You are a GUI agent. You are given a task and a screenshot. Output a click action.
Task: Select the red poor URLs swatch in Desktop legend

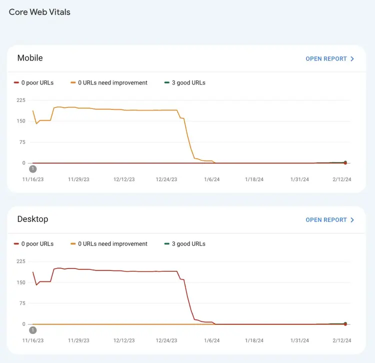click(x=16, y=244)
